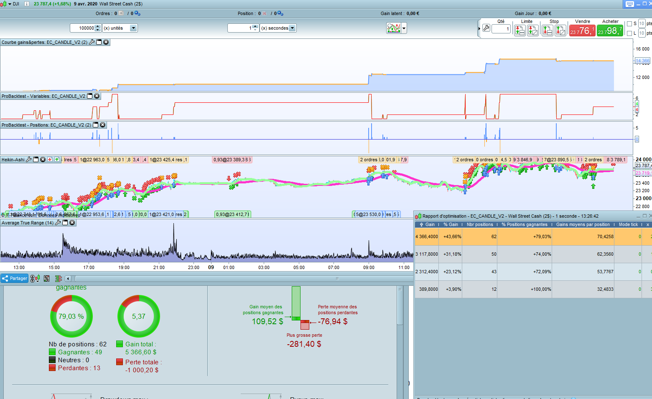The image size is (652, 399).
Task: Expand the DJI instrument dropdown arrow
Action: point(10,4)
